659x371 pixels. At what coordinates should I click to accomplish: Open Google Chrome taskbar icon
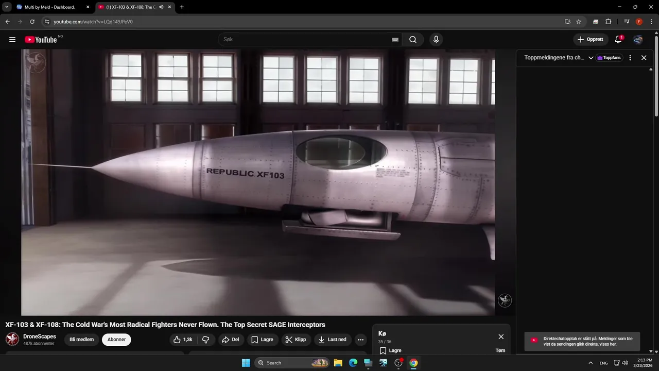413,363
